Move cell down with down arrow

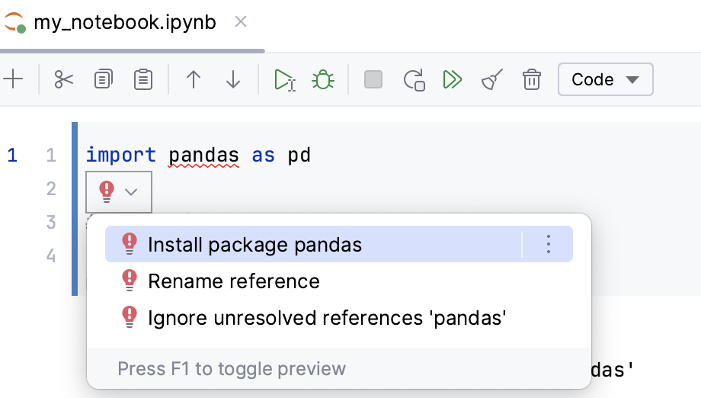click(x=233, y=79)
